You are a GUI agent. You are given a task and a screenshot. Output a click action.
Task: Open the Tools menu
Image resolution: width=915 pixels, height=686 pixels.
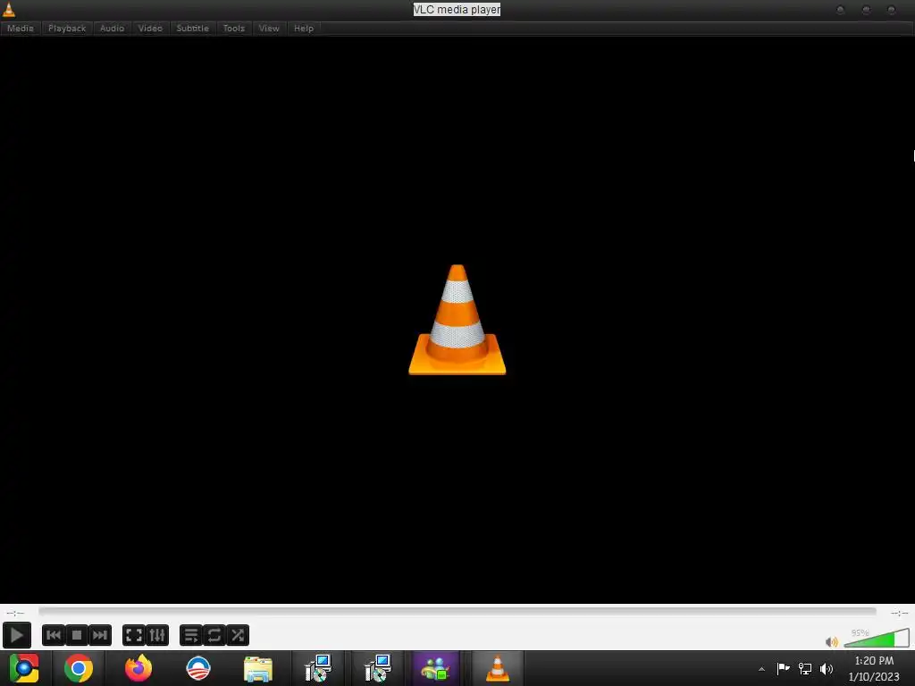233,28
